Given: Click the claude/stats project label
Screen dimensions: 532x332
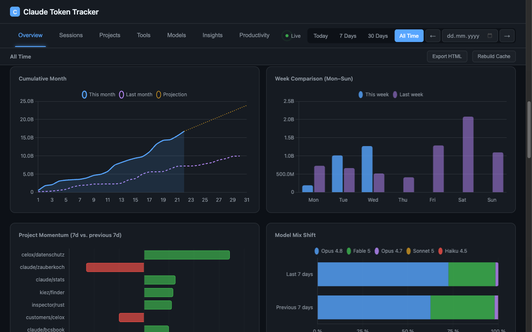Looking at the screenshot, I should click(50, 280).
